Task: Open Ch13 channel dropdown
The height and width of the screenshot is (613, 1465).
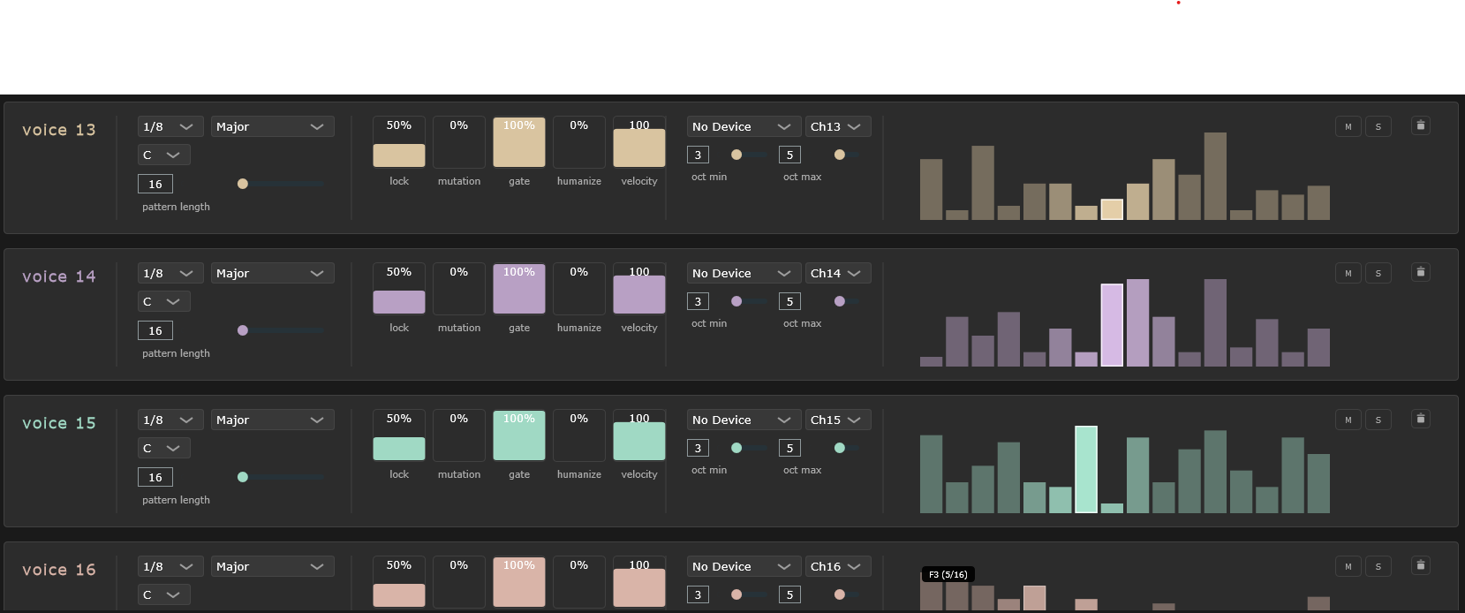Action: pyautogui.click(x=838, y=126)
